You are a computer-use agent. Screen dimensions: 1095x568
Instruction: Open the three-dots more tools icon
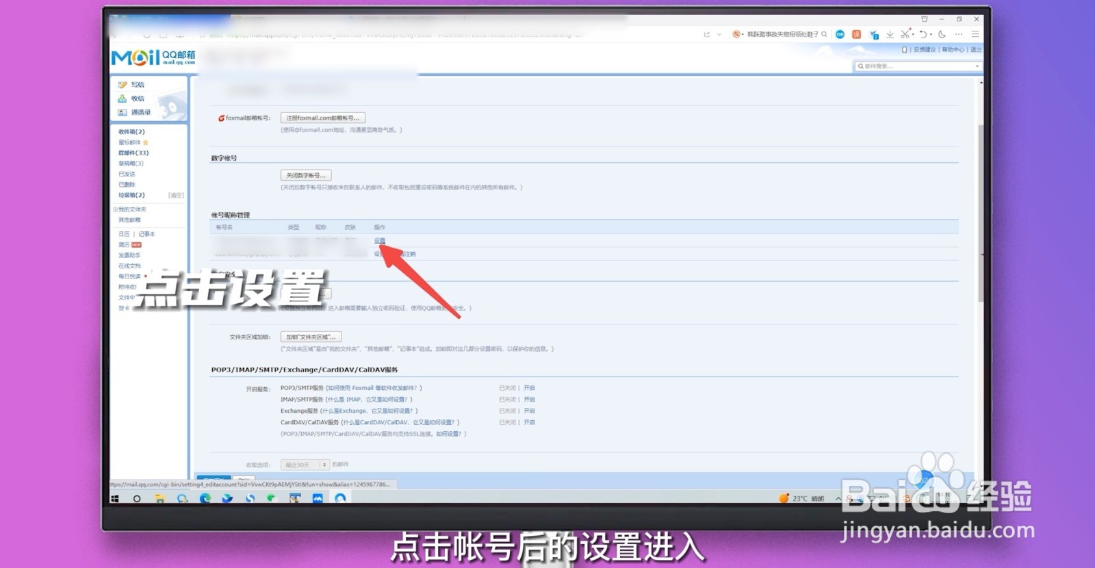[x=959, y=34]
